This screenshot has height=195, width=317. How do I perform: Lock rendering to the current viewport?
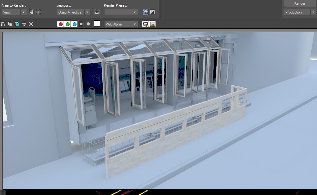pos(97,12)
